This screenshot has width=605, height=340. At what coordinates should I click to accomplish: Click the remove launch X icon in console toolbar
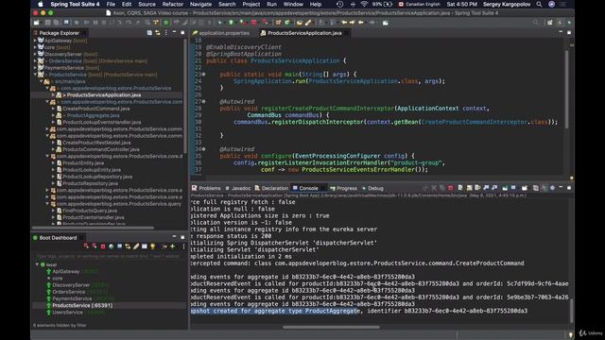click(434, 188)
